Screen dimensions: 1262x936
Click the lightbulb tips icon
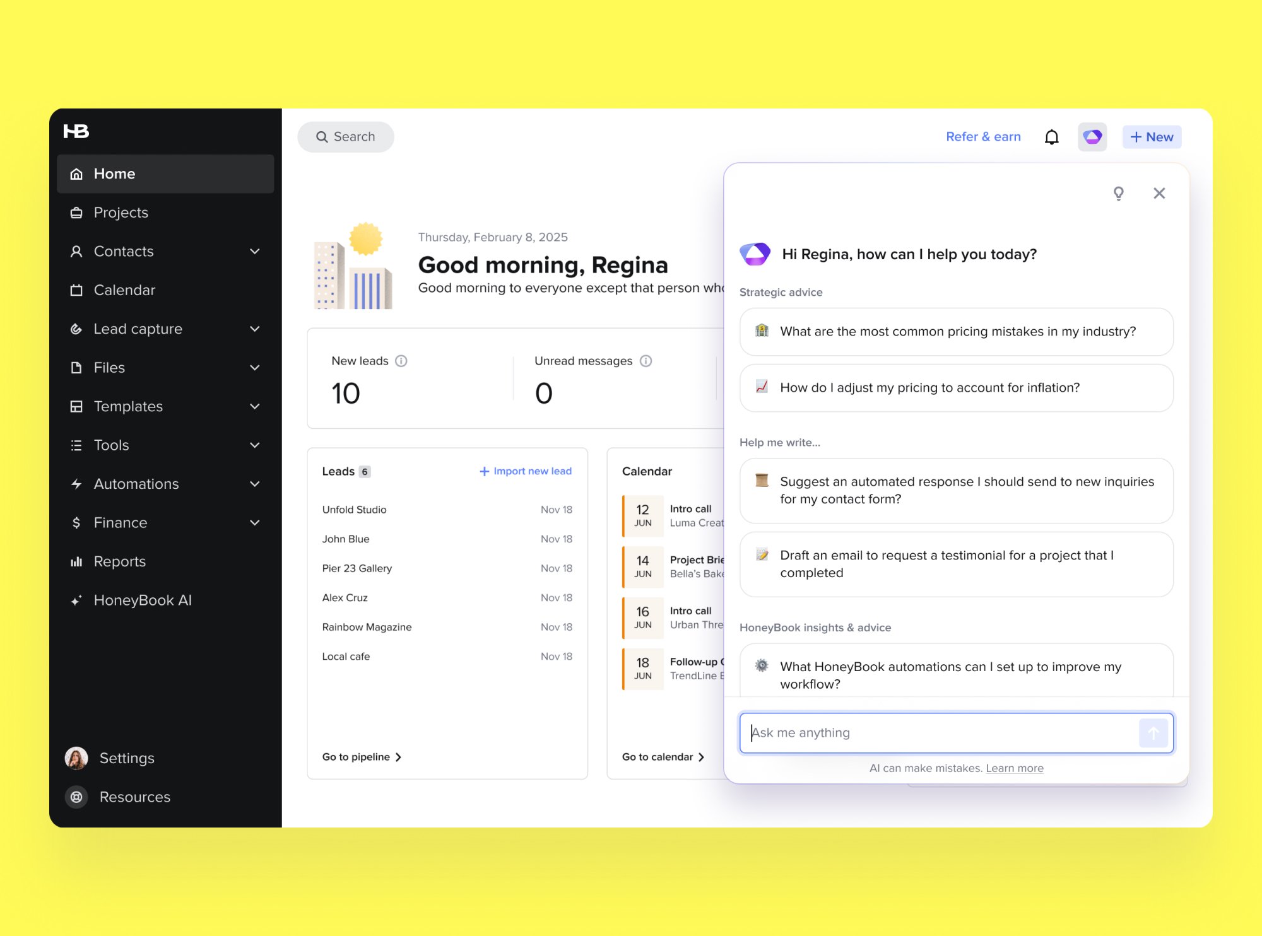[1118, 194]
